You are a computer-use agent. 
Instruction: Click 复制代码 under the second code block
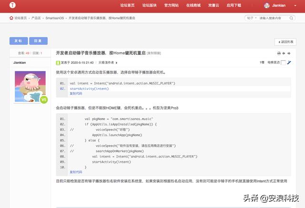point(76,172)
